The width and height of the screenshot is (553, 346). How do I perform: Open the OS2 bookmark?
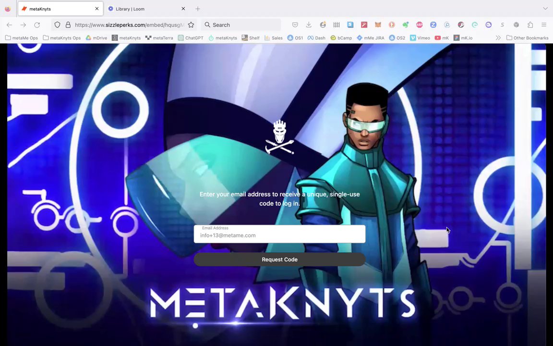pyautogui.click(x=397, y=38)
